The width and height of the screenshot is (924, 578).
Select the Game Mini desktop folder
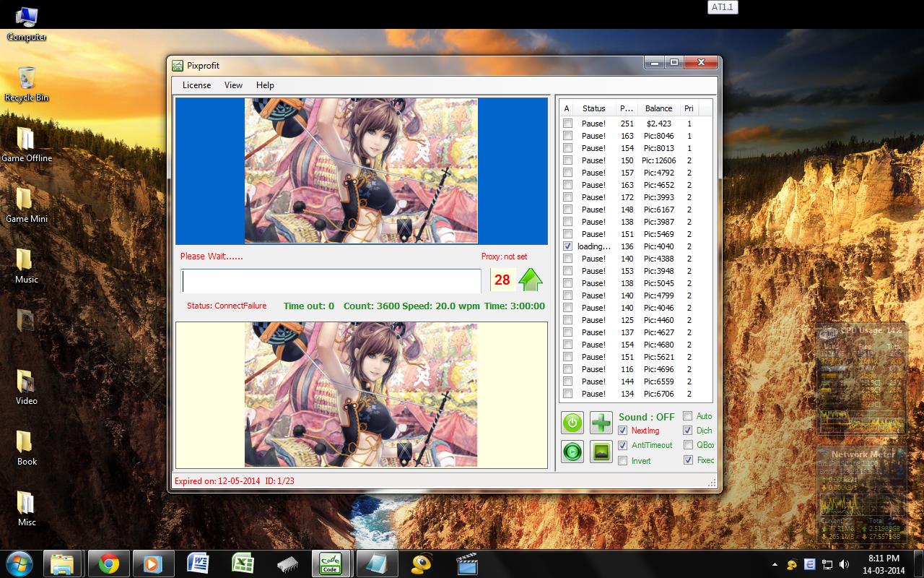[27, 206]
